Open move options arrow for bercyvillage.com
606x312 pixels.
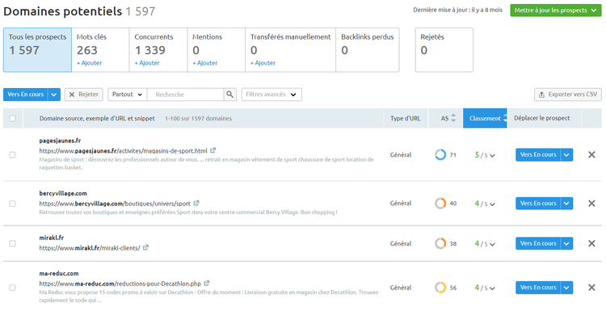coord(566,204)
